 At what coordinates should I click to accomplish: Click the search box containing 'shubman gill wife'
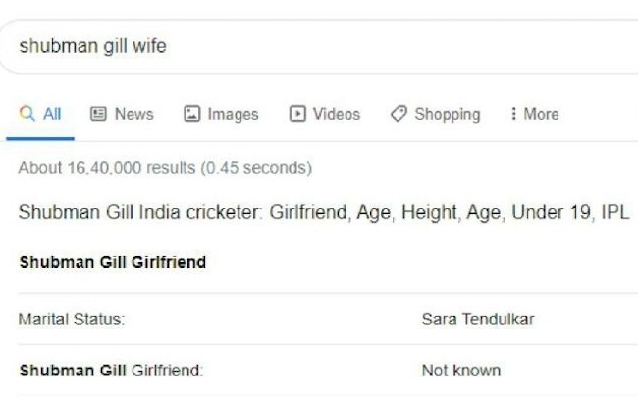click(294, 47)
